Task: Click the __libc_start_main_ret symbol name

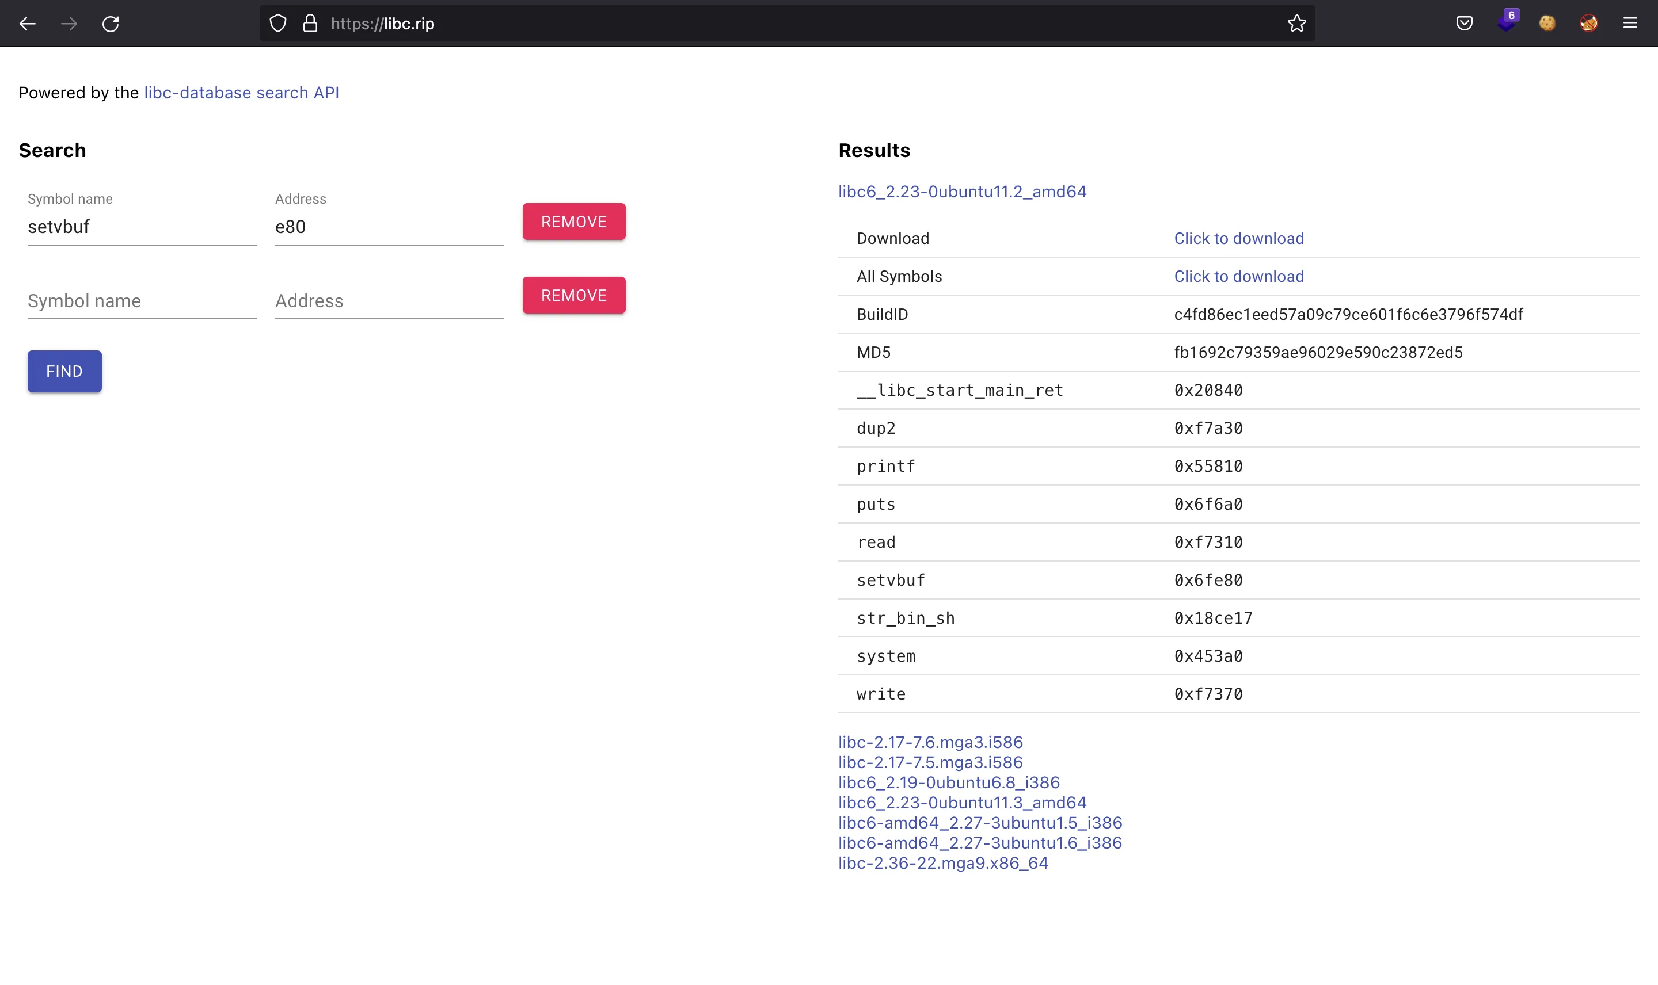Action: coord(960,390)
